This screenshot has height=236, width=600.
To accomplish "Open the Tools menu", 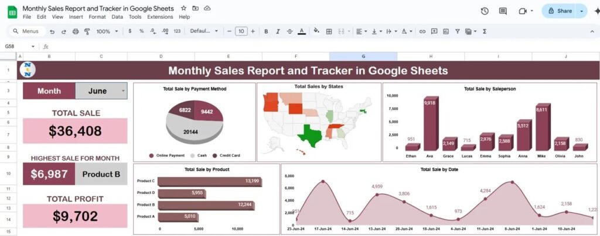I will point(135,17).
